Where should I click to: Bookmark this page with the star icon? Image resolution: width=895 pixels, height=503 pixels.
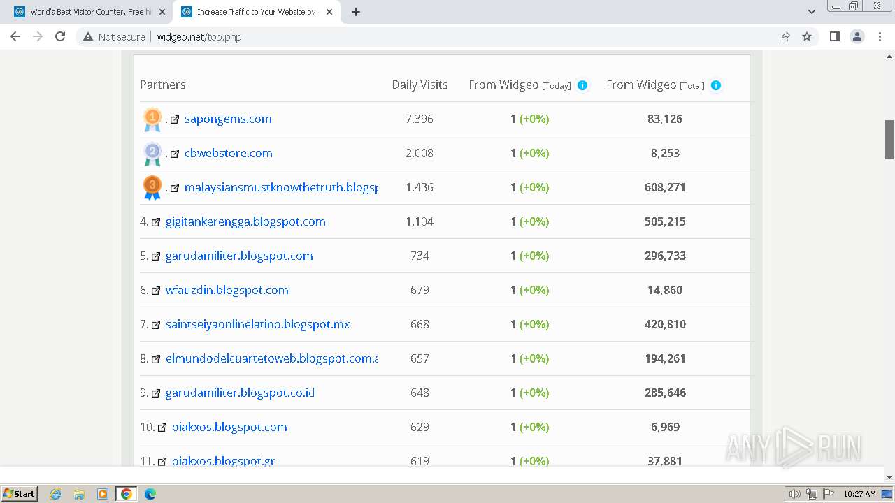(x=807, y=36)
